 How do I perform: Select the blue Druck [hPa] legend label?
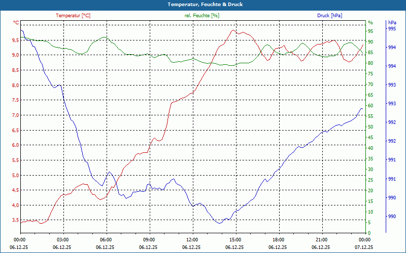[x=329, y=16]
